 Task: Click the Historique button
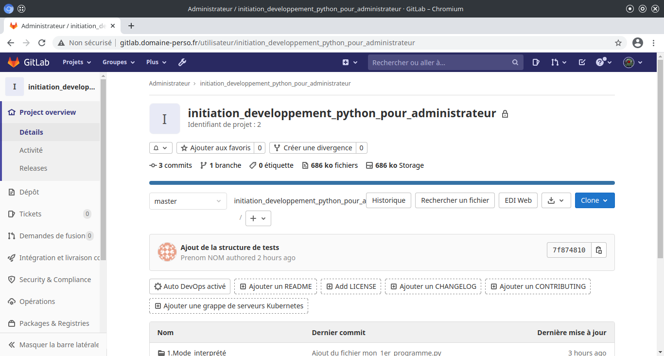(388, 200)
